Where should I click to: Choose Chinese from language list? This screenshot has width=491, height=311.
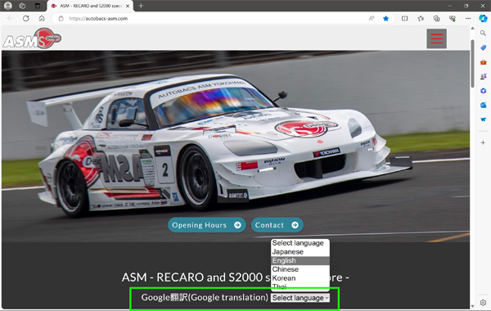tap(300, 269)
